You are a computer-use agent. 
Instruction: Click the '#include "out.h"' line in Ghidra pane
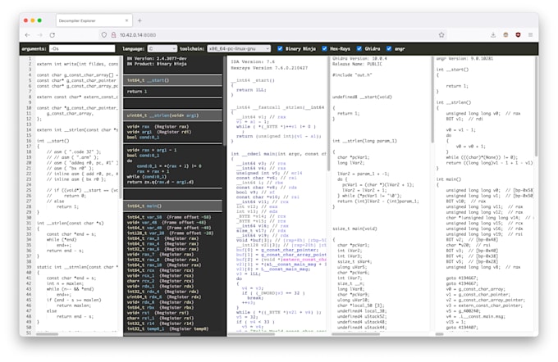[352, 75]
